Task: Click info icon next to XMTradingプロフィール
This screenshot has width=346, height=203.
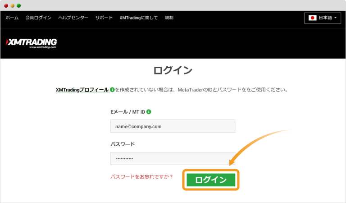Action: [x=112, y=90]
